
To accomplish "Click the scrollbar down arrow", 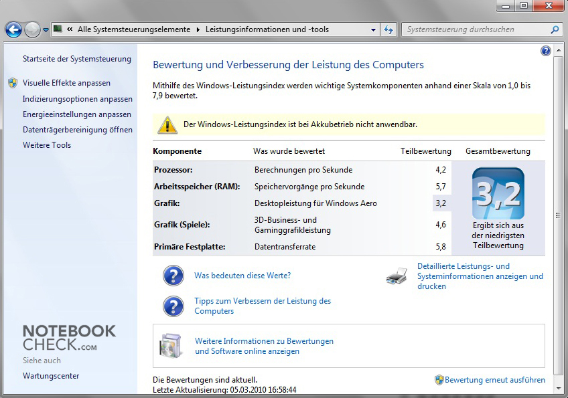I will 558,389.
